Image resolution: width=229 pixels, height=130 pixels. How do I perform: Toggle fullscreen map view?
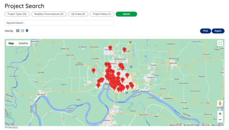point(220,43)
